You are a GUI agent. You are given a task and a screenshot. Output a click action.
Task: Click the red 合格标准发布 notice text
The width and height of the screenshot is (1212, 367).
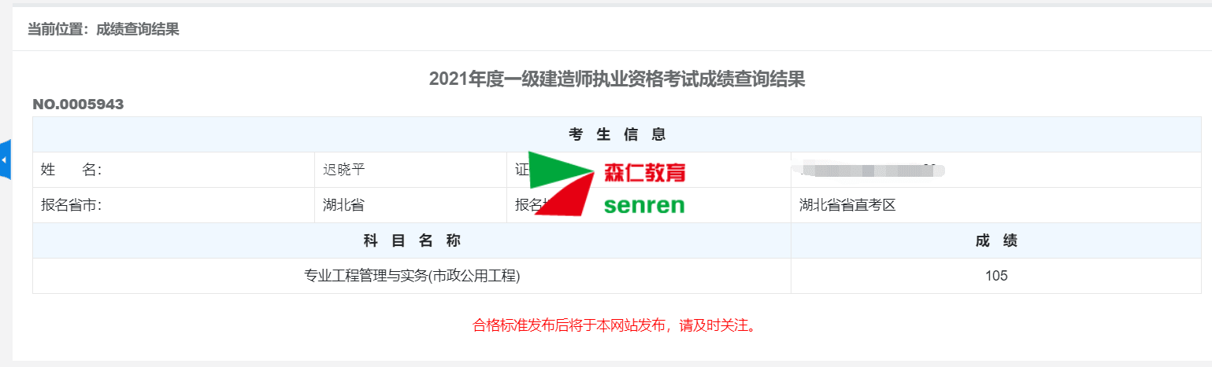pos(617,325)
